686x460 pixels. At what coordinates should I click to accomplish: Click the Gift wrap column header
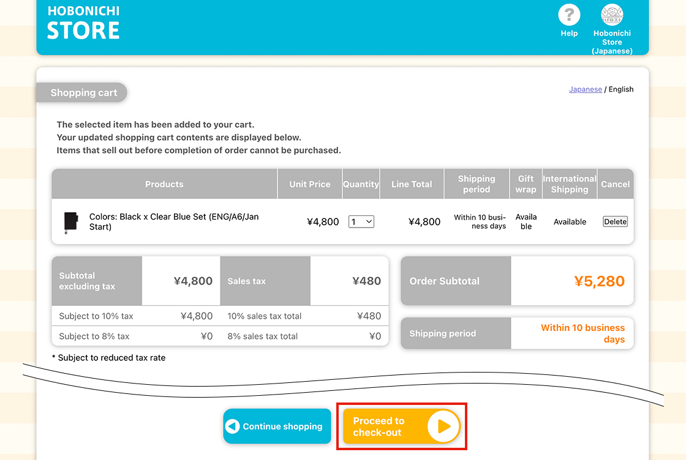526,184
